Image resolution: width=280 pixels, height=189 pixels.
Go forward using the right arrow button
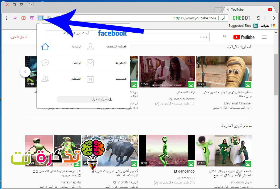[273, 18]
